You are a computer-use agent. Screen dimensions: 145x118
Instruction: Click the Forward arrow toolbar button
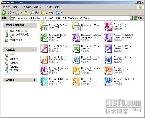point(17,13)
